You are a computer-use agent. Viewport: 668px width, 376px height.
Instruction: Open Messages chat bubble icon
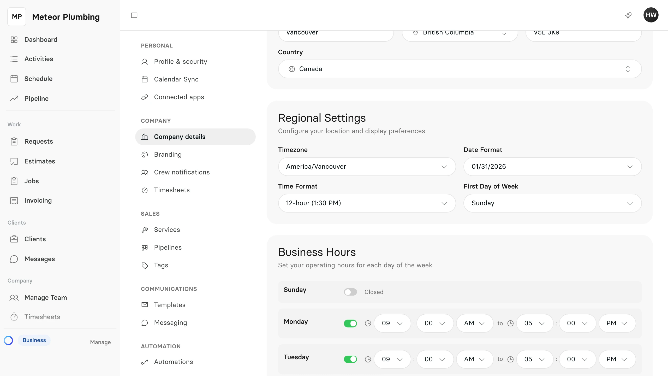[x=14, y=259]
